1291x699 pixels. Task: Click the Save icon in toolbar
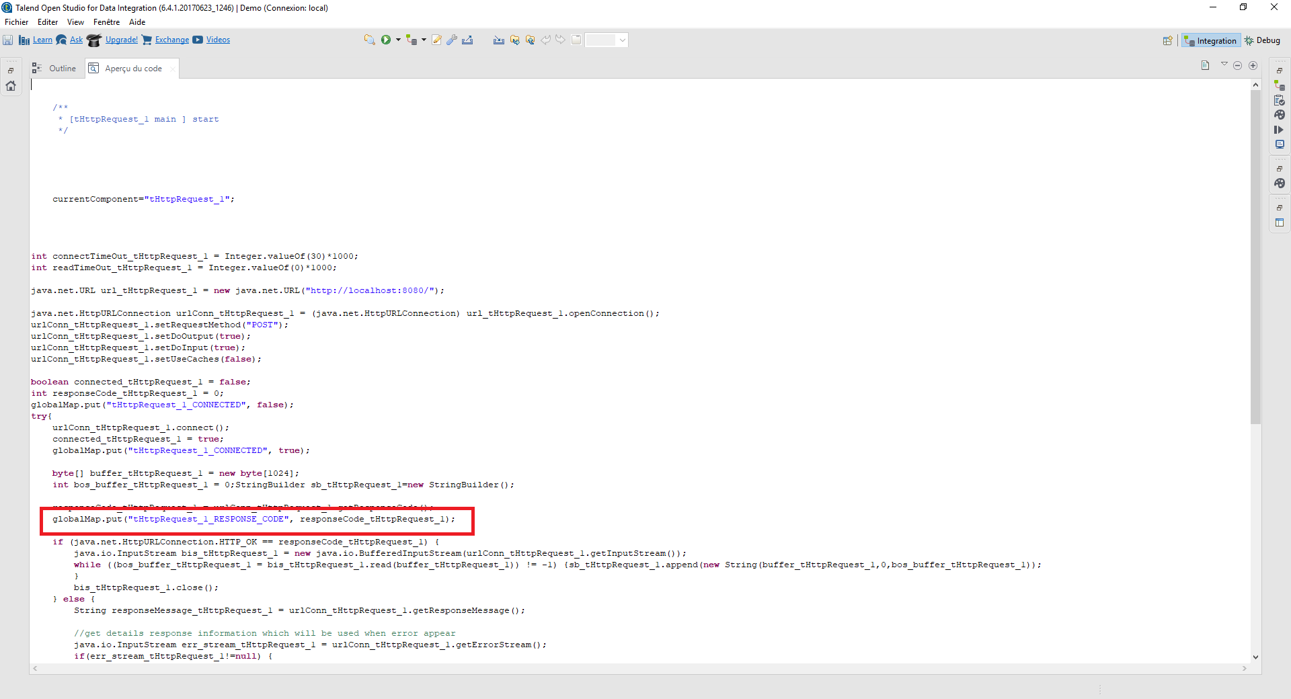tap(8, 40)
